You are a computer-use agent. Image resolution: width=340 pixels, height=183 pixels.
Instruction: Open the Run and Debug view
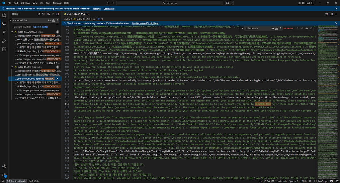(4, 41)
